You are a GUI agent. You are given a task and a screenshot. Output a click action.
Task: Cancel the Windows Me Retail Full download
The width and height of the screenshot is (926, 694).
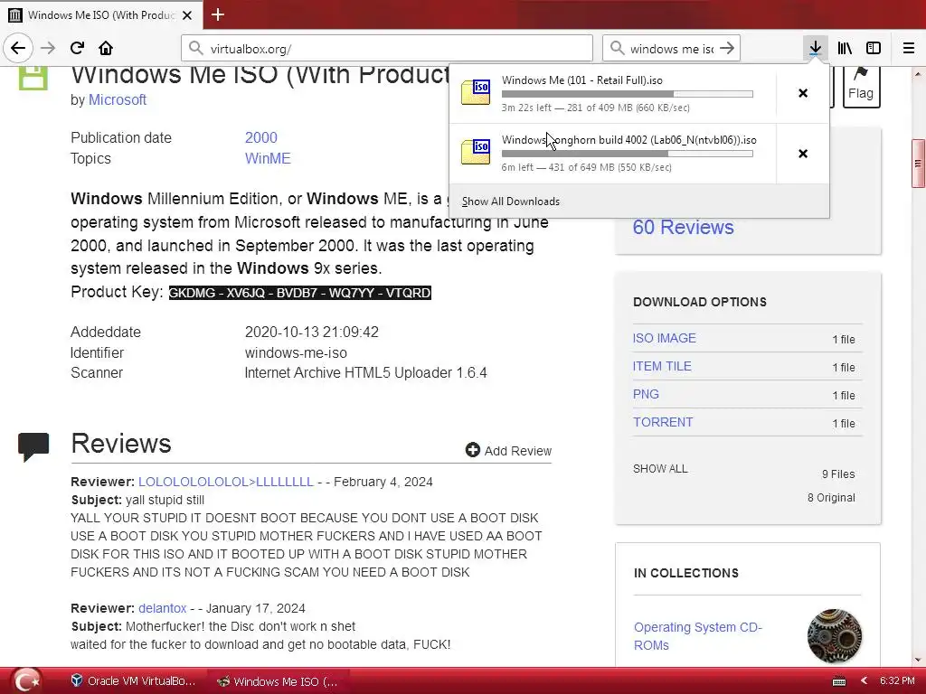803,93
